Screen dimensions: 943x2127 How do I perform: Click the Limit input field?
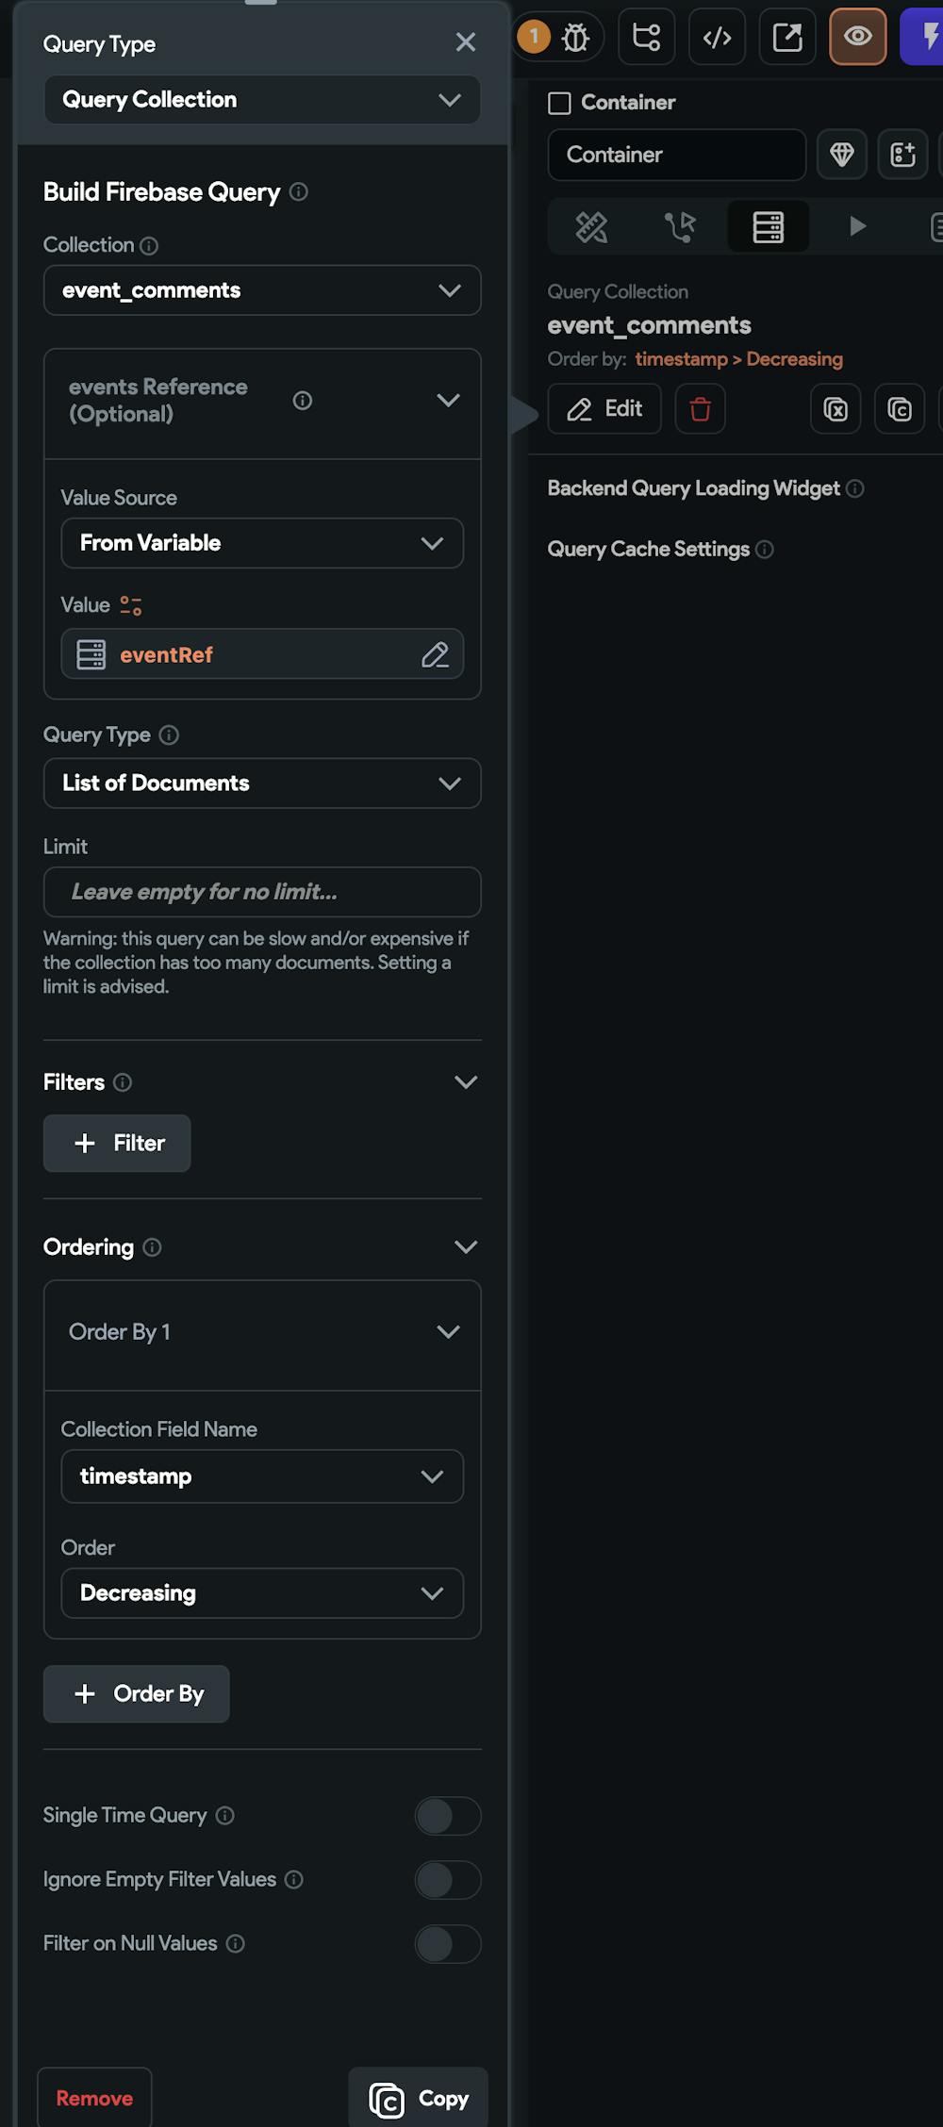[x=262, y=892]
